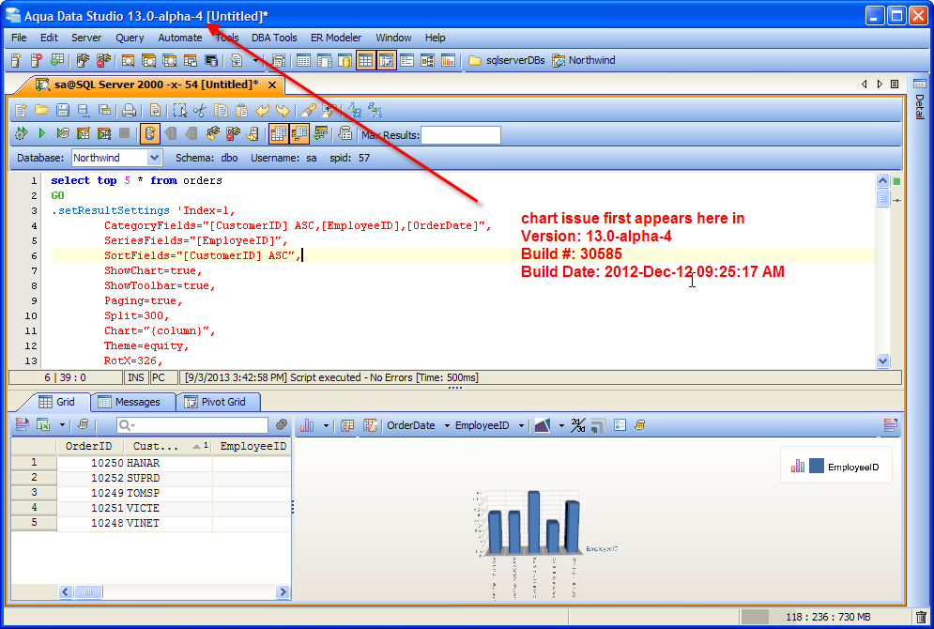
Task: Expand the grid export dropdown arrow
Action: pos(62,424)
